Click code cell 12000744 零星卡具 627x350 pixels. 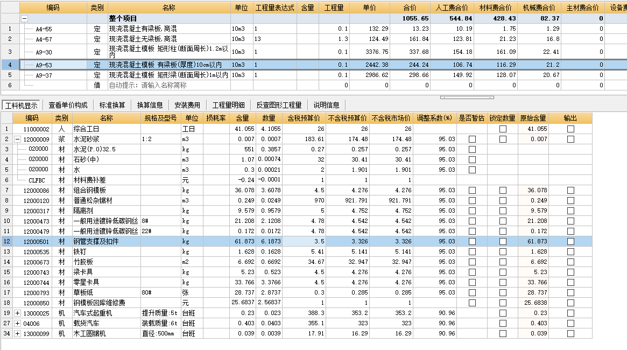pos(37,282)
